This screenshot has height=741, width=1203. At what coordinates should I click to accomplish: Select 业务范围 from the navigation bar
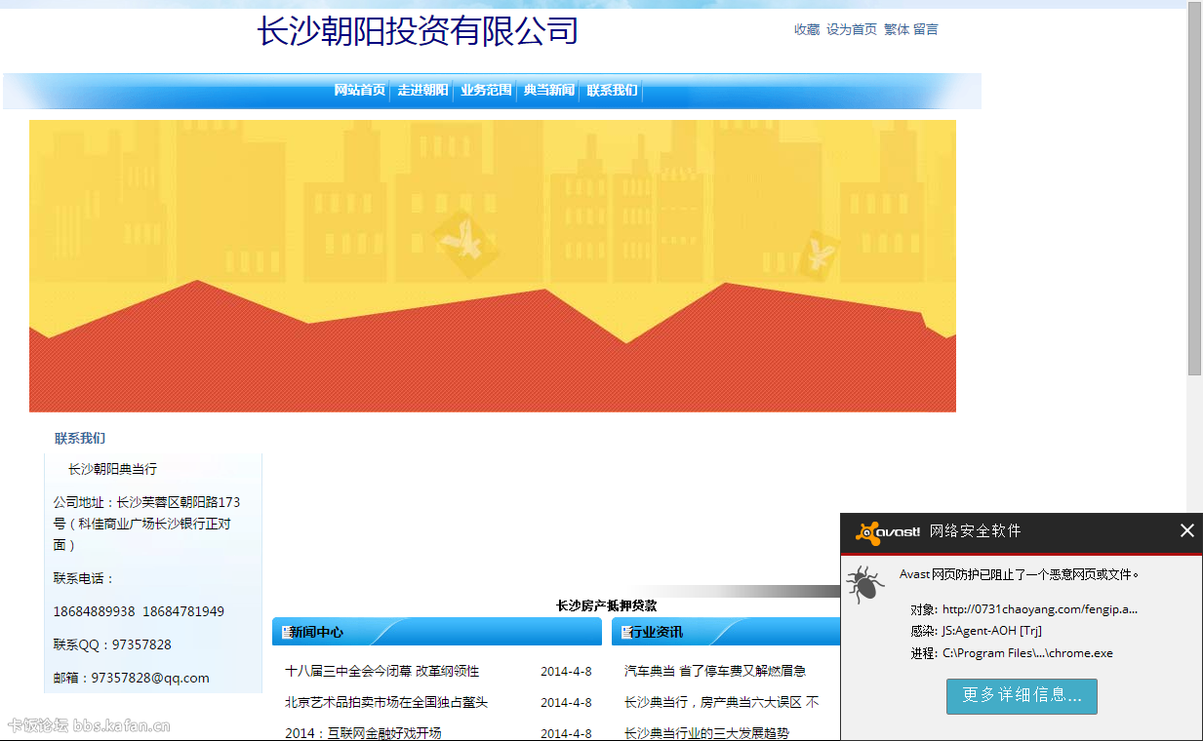[486, 91]
